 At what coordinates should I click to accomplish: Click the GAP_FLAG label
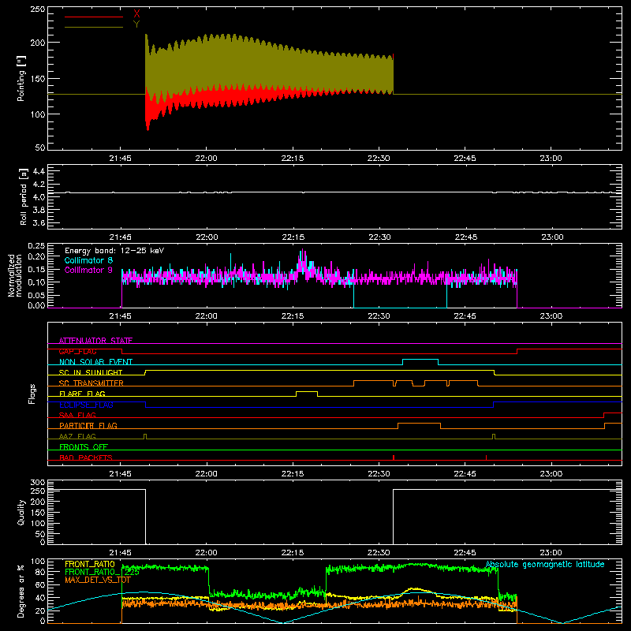[77, 351]
